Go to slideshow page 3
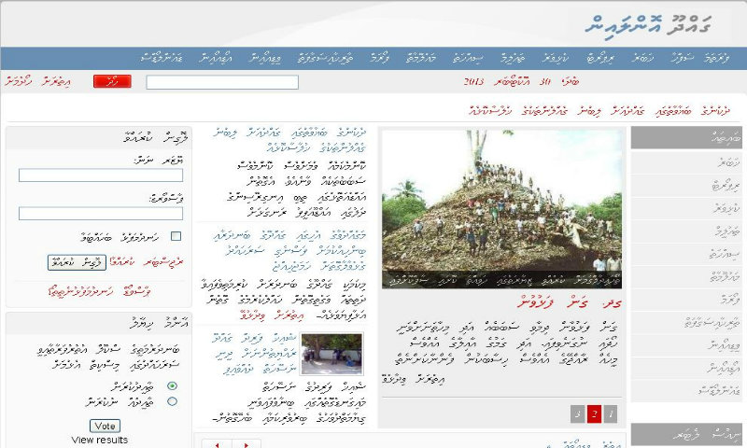Viewport: 747px width, 448px height. (x=577, y=414)
